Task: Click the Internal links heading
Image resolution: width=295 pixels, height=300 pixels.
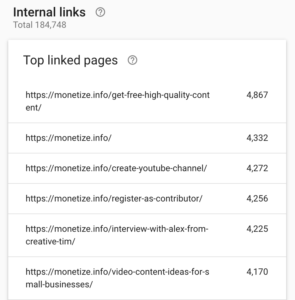Action: [x=49, y=12]
